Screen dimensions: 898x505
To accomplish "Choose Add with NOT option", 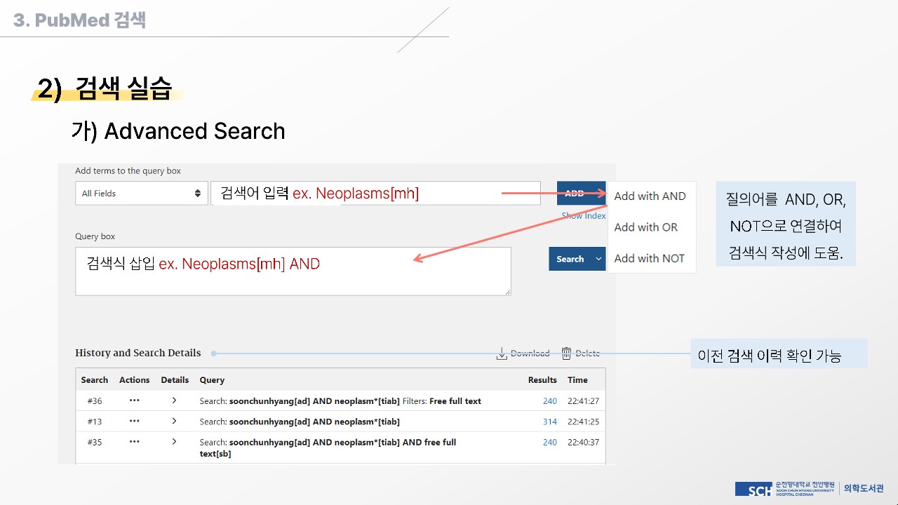I will pyautogui.click(x=649, y=258).
